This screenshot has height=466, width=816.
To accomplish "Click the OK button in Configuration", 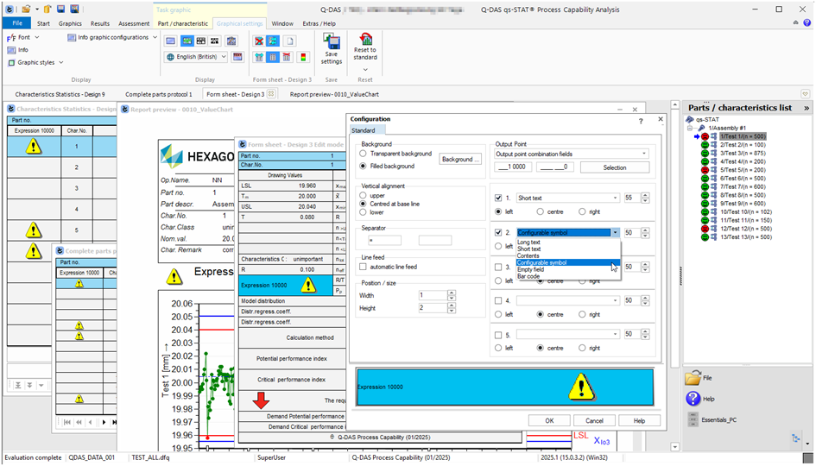I will (549, 421).
